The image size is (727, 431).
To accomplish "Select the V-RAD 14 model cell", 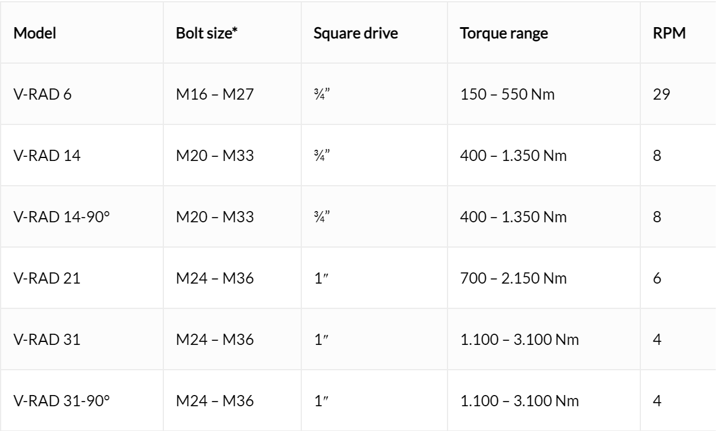I will click(81, 154).
